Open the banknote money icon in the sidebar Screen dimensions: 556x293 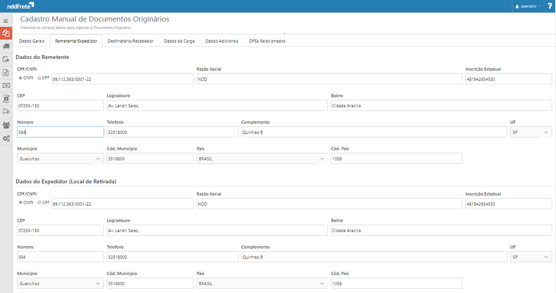tap(6, 85)
